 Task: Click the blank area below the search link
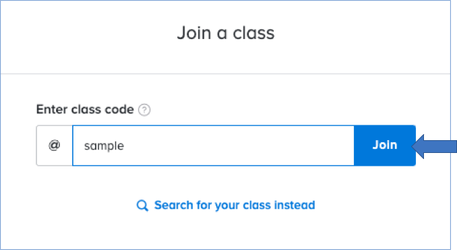pos(226,232)
